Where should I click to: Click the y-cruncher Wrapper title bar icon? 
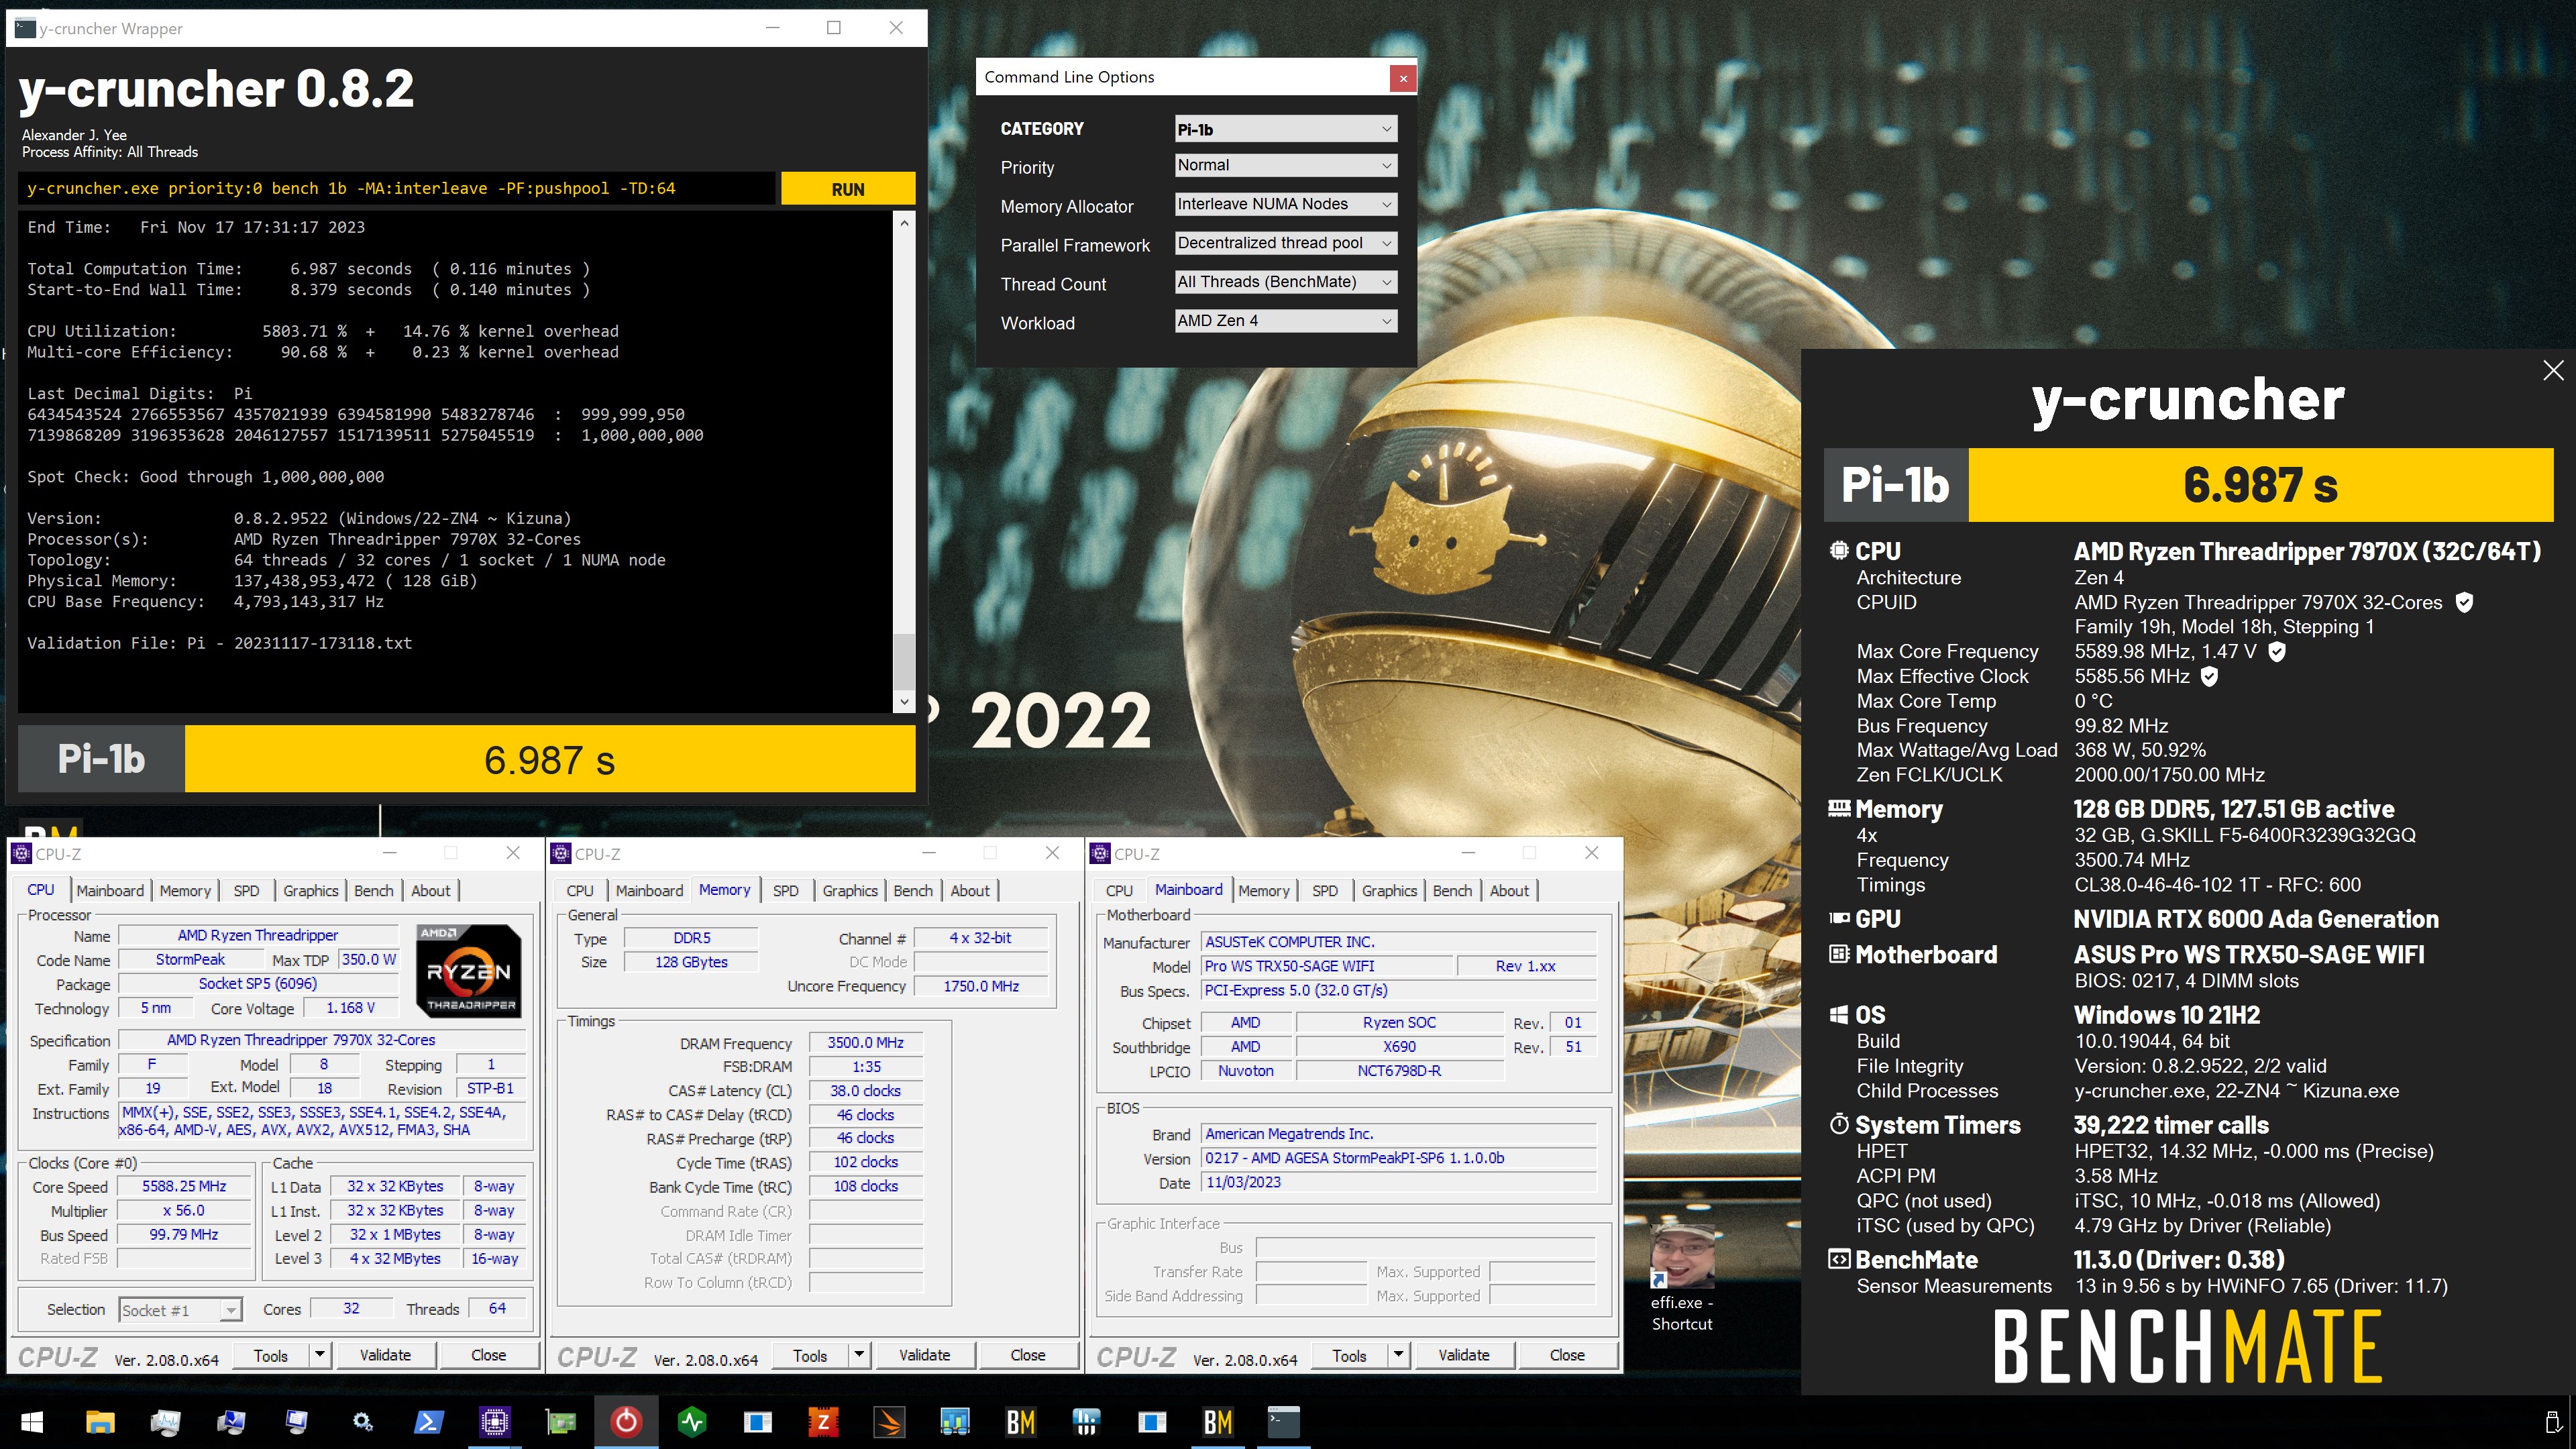[x=25, y=28]
